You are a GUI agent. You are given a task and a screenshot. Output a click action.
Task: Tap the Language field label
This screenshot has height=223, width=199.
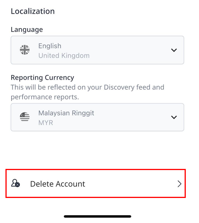(x=27, y=30)
